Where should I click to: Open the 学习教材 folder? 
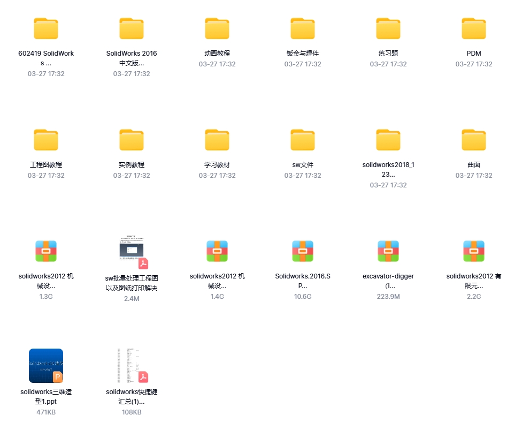pos(217,140)
